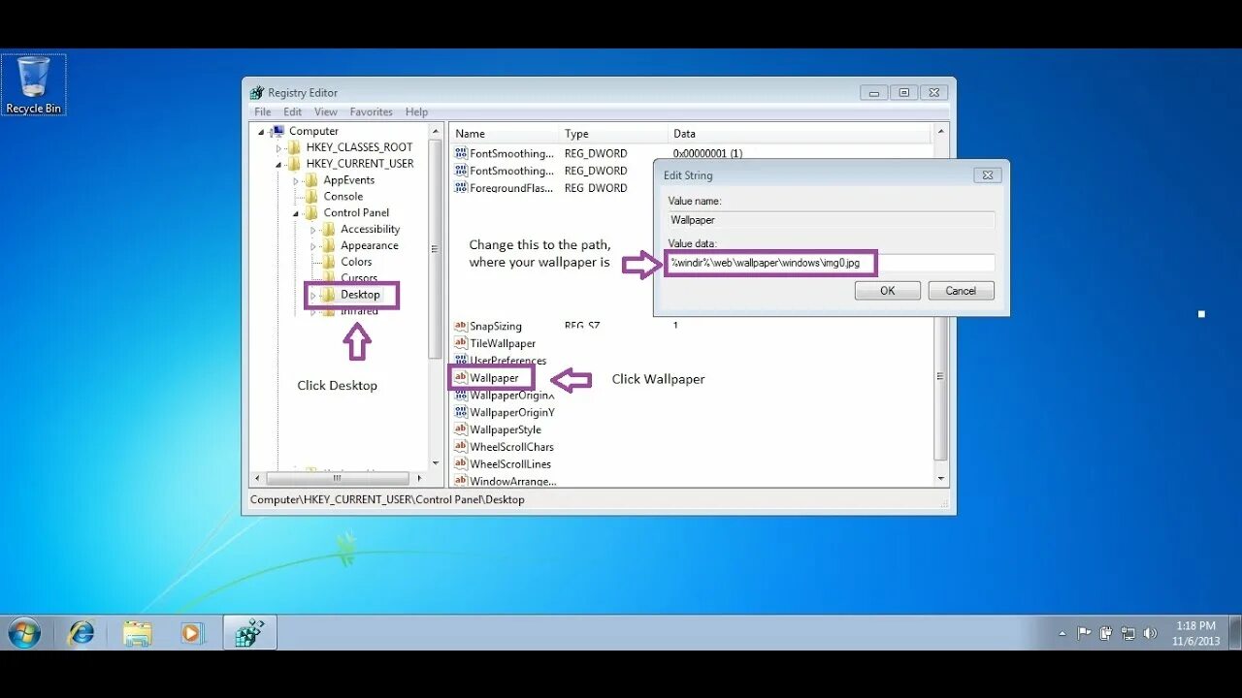1242x698 pixels.
Task: Click the WallpaperStyle string value icon
Action: (461, 429)
